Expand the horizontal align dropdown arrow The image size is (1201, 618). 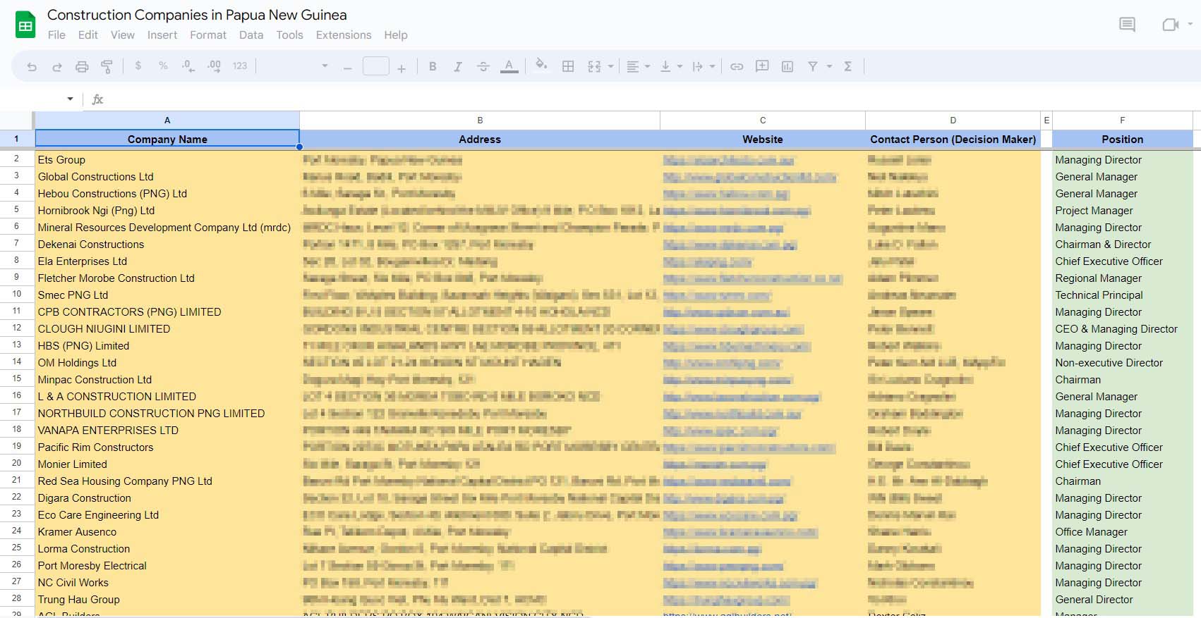[647, 66]
